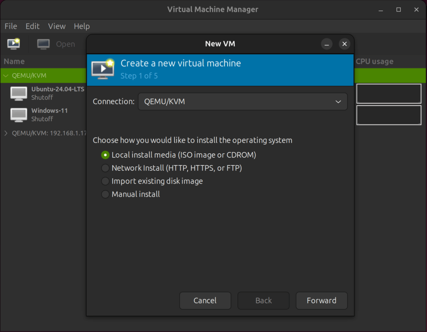This screenshot has width=427, height=332.
Task: Click the Name column header
Action: (x=14, y=61)
